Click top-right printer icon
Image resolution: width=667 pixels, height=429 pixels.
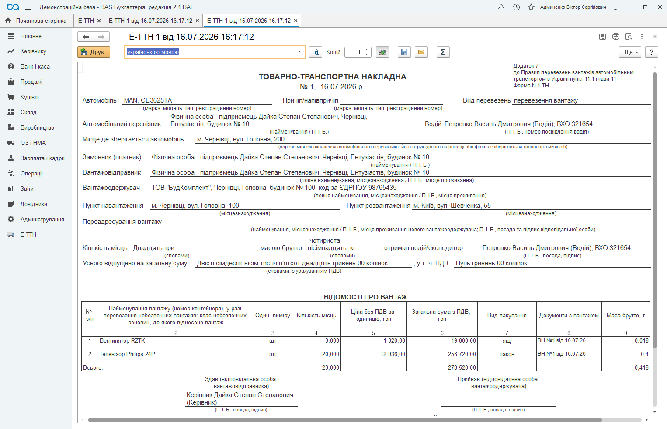(x=616, y=37)
